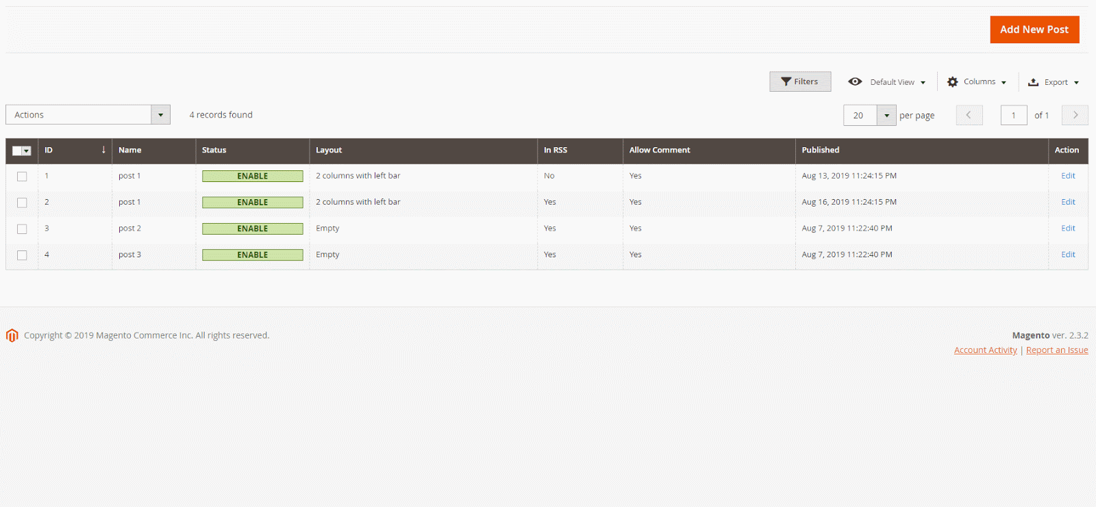
Task: Click the ID column sort arrow
Action: [x=103, y=150]
